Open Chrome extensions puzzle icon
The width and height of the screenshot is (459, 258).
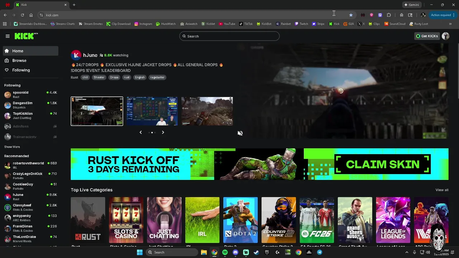coord(389,15)
